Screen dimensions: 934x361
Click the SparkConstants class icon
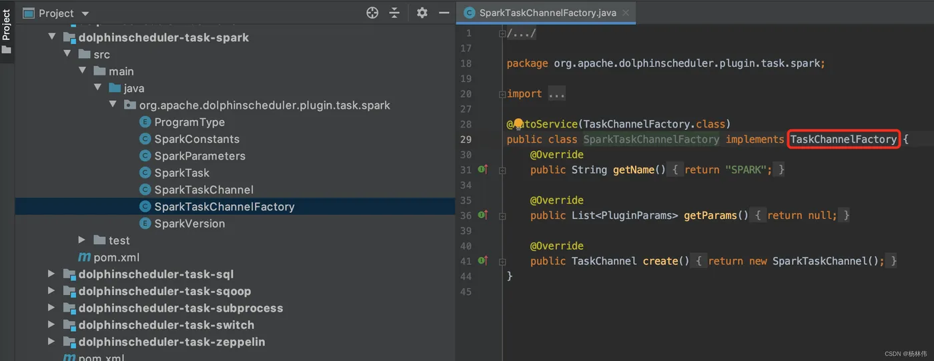145,139
